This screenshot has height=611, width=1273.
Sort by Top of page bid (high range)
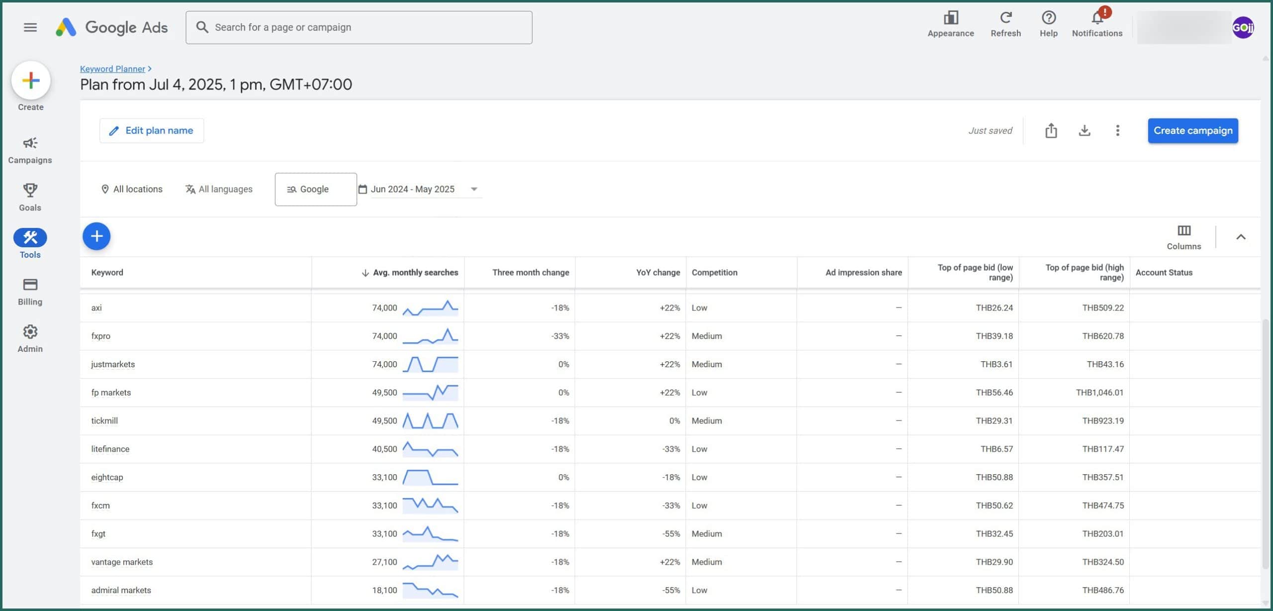coord(1084,273)
